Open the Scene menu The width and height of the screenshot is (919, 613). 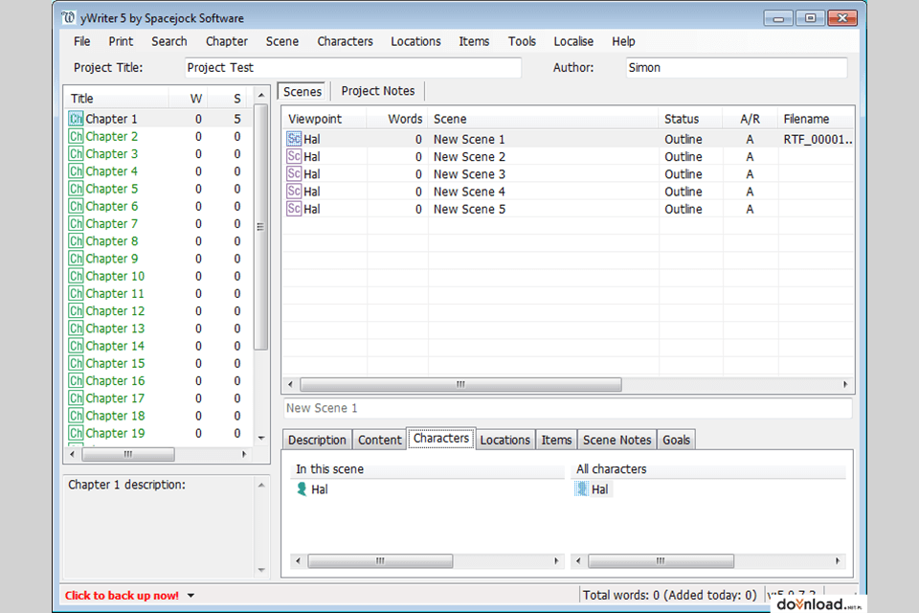click(281, 41)
